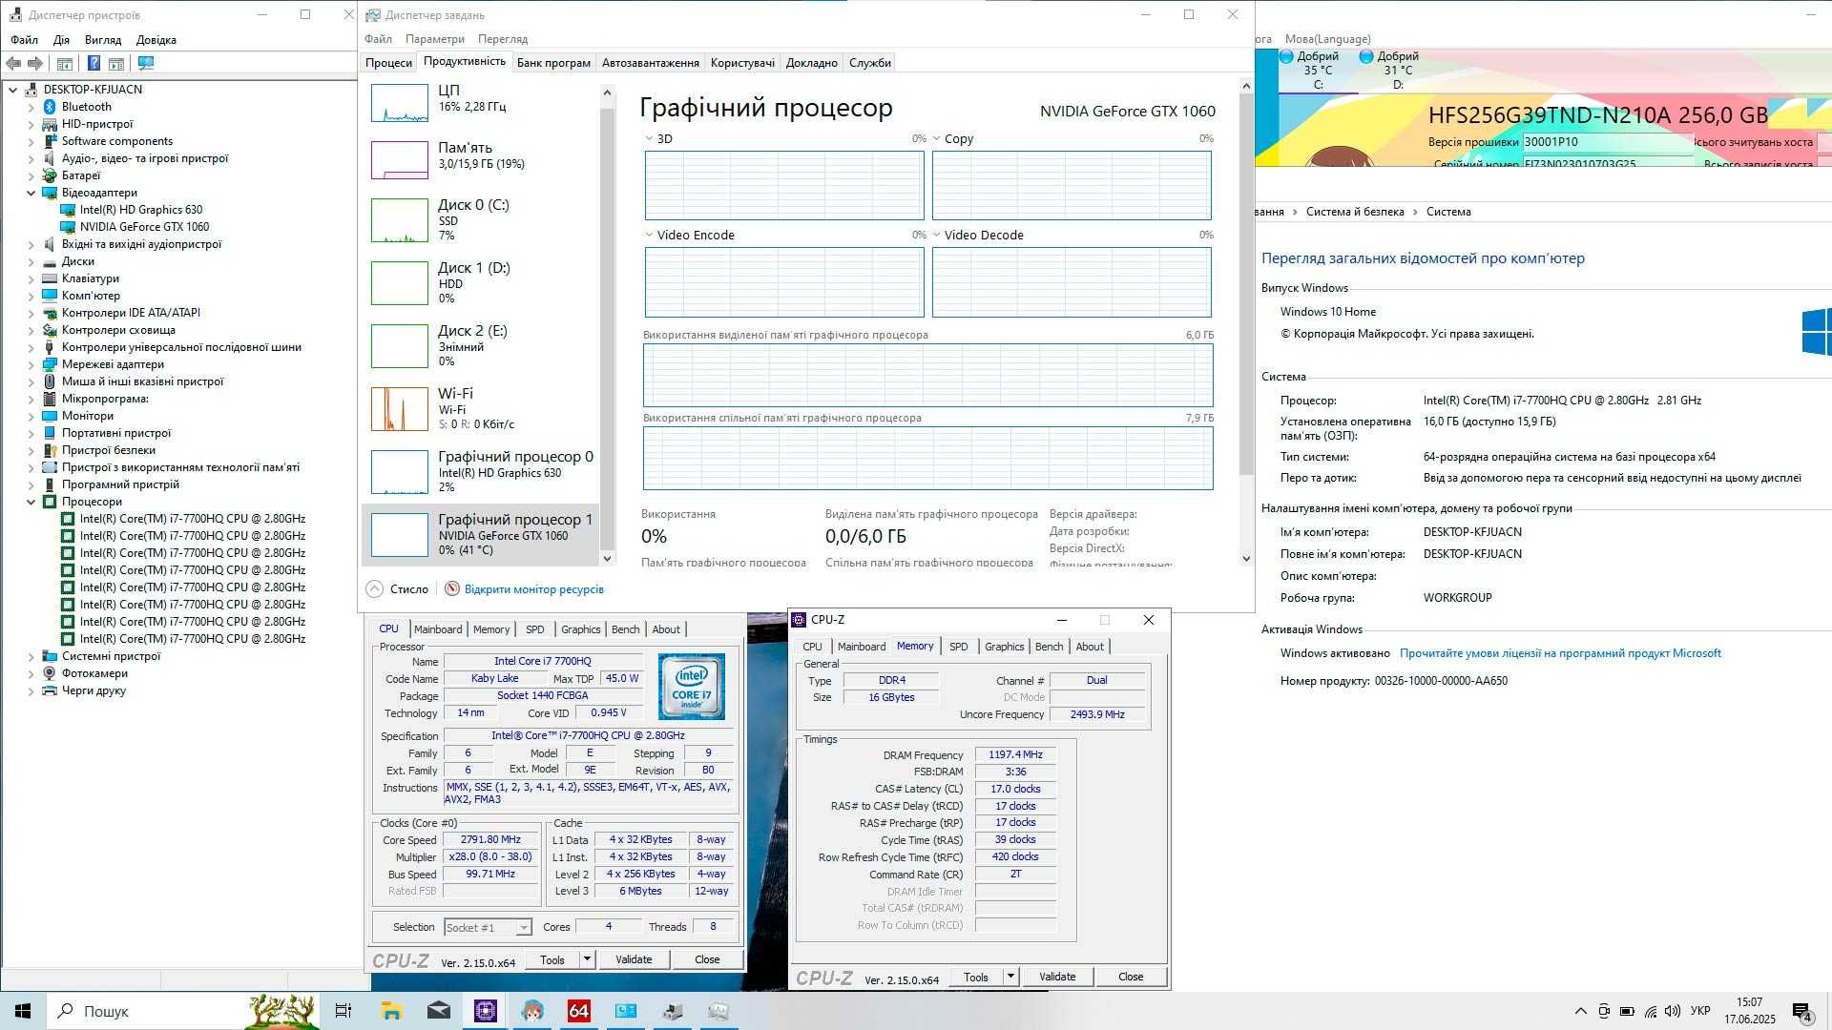Select the Bluetooth device category
The width and height of the screenshot is (1832, 1030).
click(86, 107)
